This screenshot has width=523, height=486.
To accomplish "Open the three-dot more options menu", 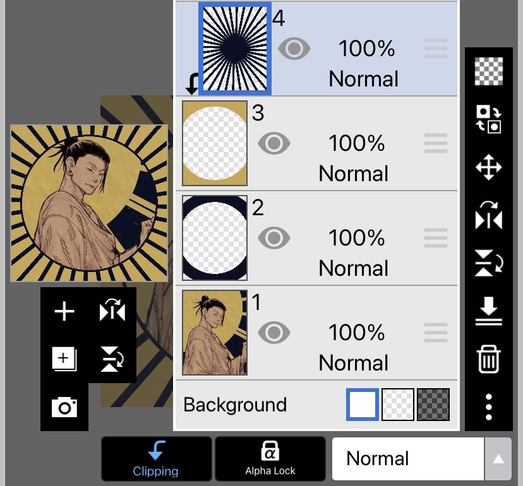I will click(x=489, y=407).
